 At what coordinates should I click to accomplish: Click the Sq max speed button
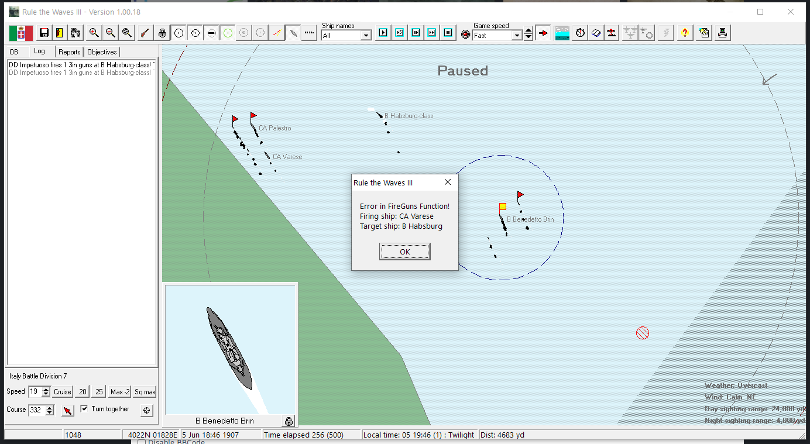point(145,392)
